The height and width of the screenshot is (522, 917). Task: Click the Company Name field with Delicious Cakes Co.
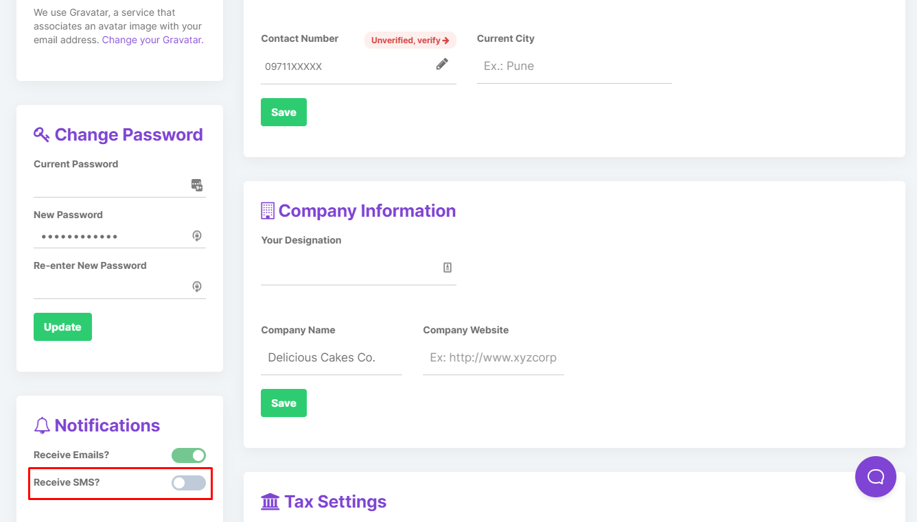332,357
